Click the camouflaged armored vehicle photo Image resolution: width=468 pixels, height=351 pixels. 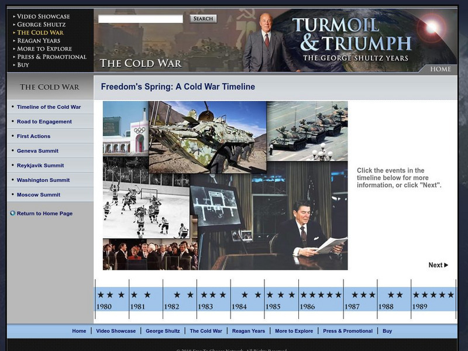coord(208,137)
